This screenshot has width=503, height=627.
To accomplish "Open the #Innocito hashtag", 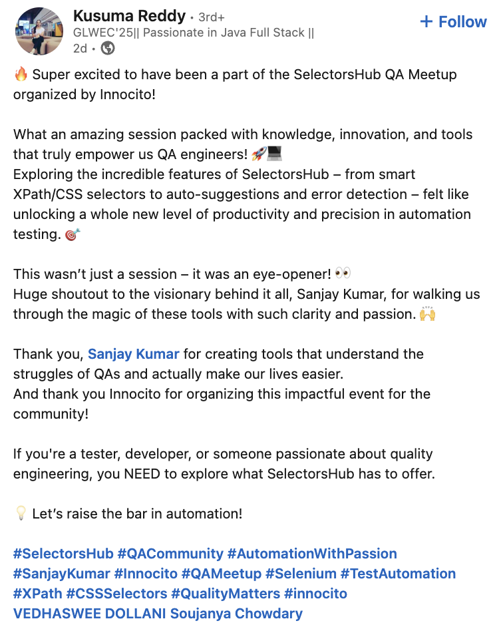I will (146, 574).
